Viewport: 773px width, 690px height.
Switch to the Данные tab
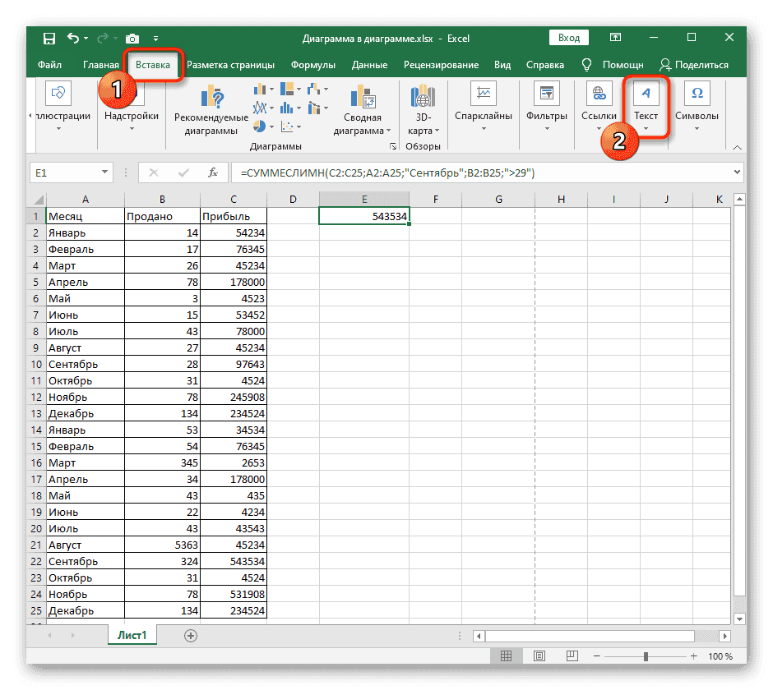coord(370,65)
